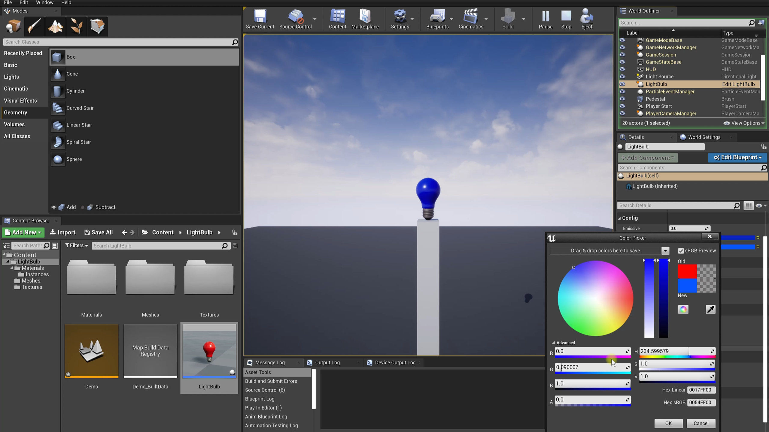The width and height of the screenshot is (769, 432).
Task: Click the Box geometry brush
Action: [144, 57]
